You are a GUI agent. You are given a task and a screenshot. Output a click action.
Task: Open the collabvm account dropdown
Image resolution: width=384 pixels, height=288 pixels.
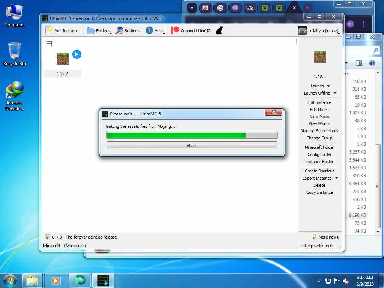319,31
